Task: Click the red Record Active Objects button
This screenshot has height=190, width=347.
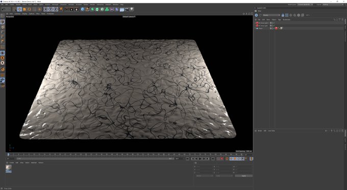Action: 222,159
